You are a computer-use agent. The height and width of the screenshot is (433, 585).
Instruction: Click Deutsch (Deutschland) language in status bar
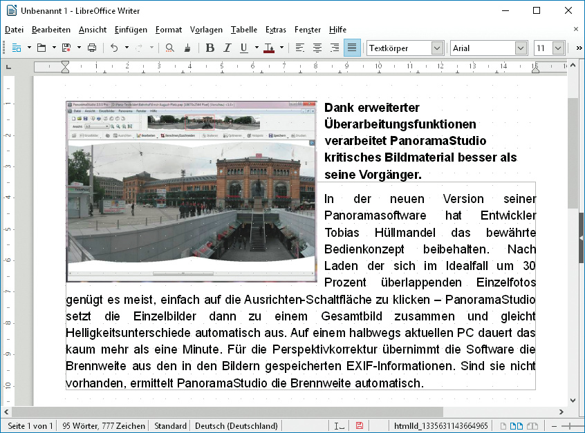236,426
